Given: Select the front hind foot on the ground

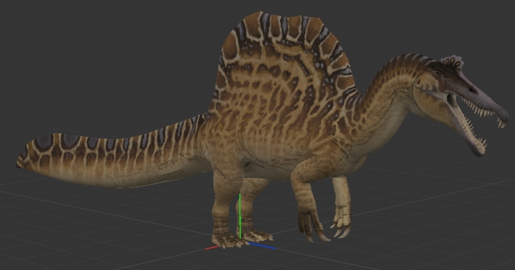Looking at the screenshot, I should (229, 240).
